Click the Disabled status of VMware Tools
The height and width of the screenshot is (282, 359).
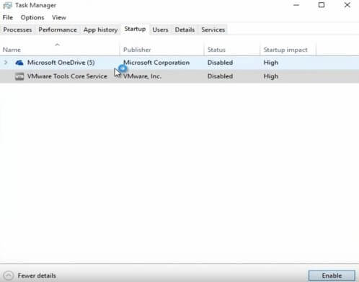(220, 76)
